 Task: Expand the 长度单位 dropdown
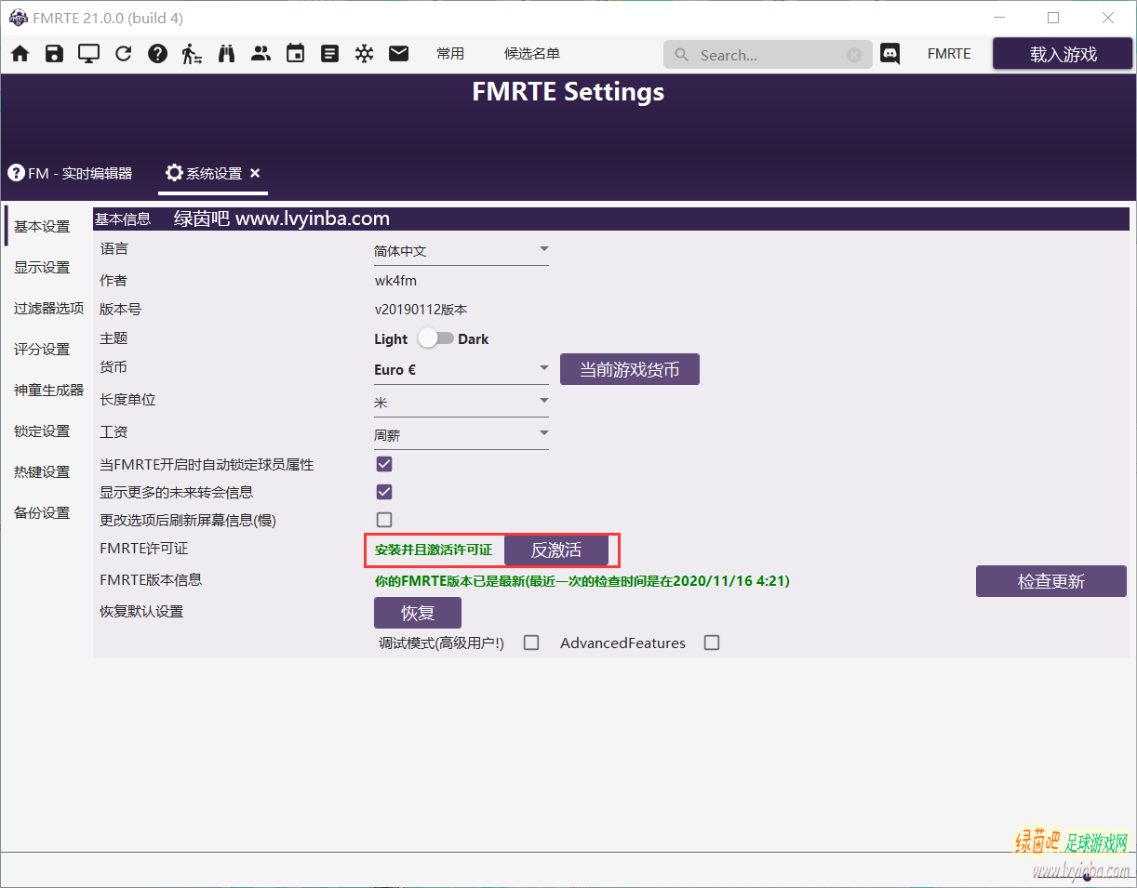[461, 403]
